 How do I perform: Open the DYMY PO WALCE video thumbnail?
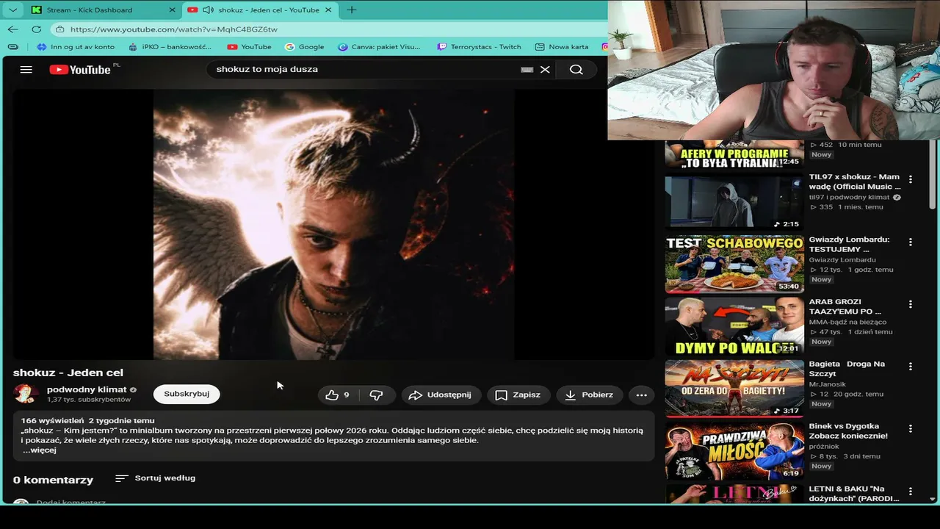pos(734,325)
